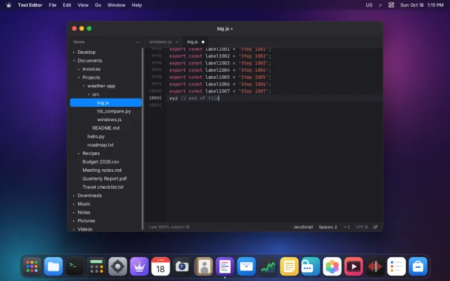Open roadmap.txt in the sidebar
Image resolution: width=450 pixels, height=281 pixels.
click(106, 145)
